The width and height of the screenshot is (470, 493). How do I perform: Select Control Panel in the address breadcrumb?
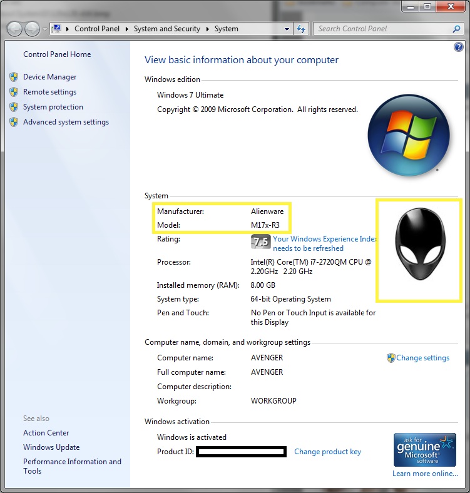[x=97, y=29]
